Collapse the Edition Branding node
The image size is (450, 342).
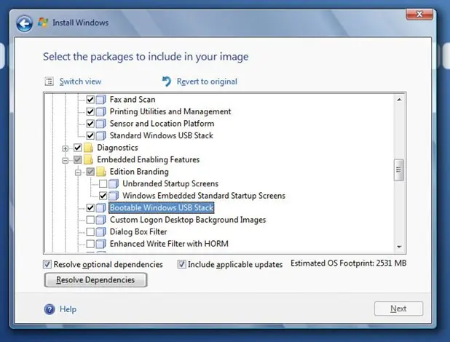point(78,172)
